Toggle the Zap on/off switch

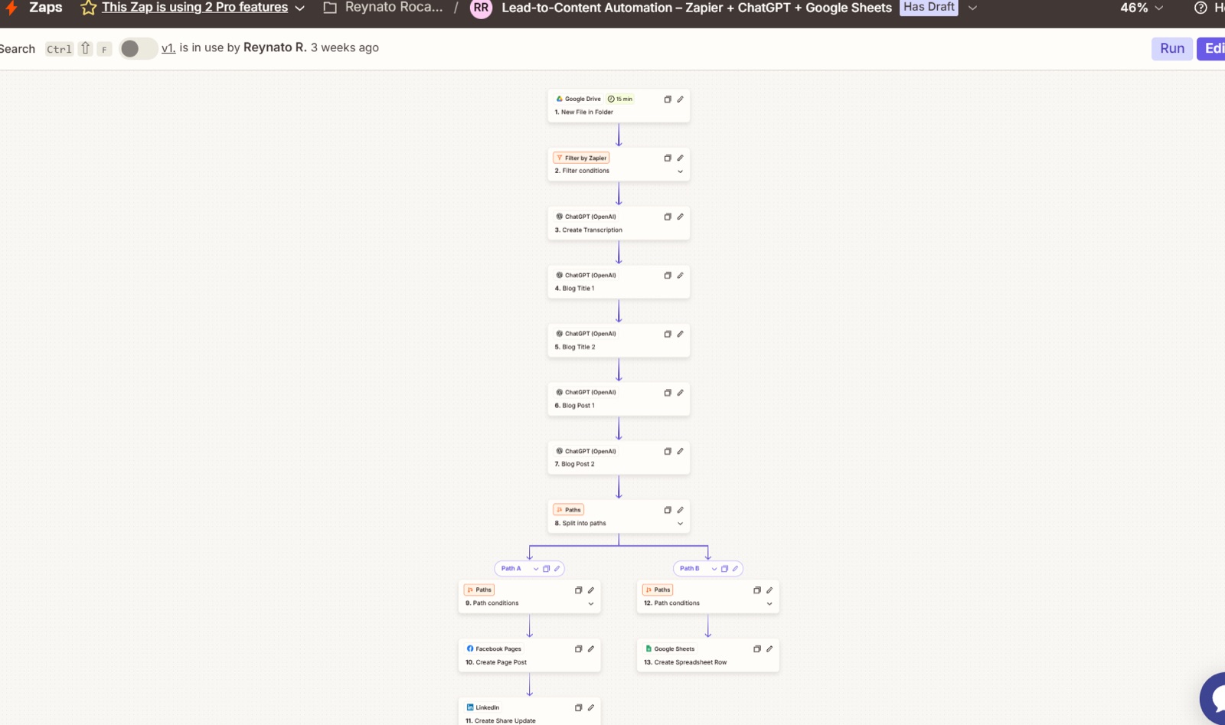138,48
